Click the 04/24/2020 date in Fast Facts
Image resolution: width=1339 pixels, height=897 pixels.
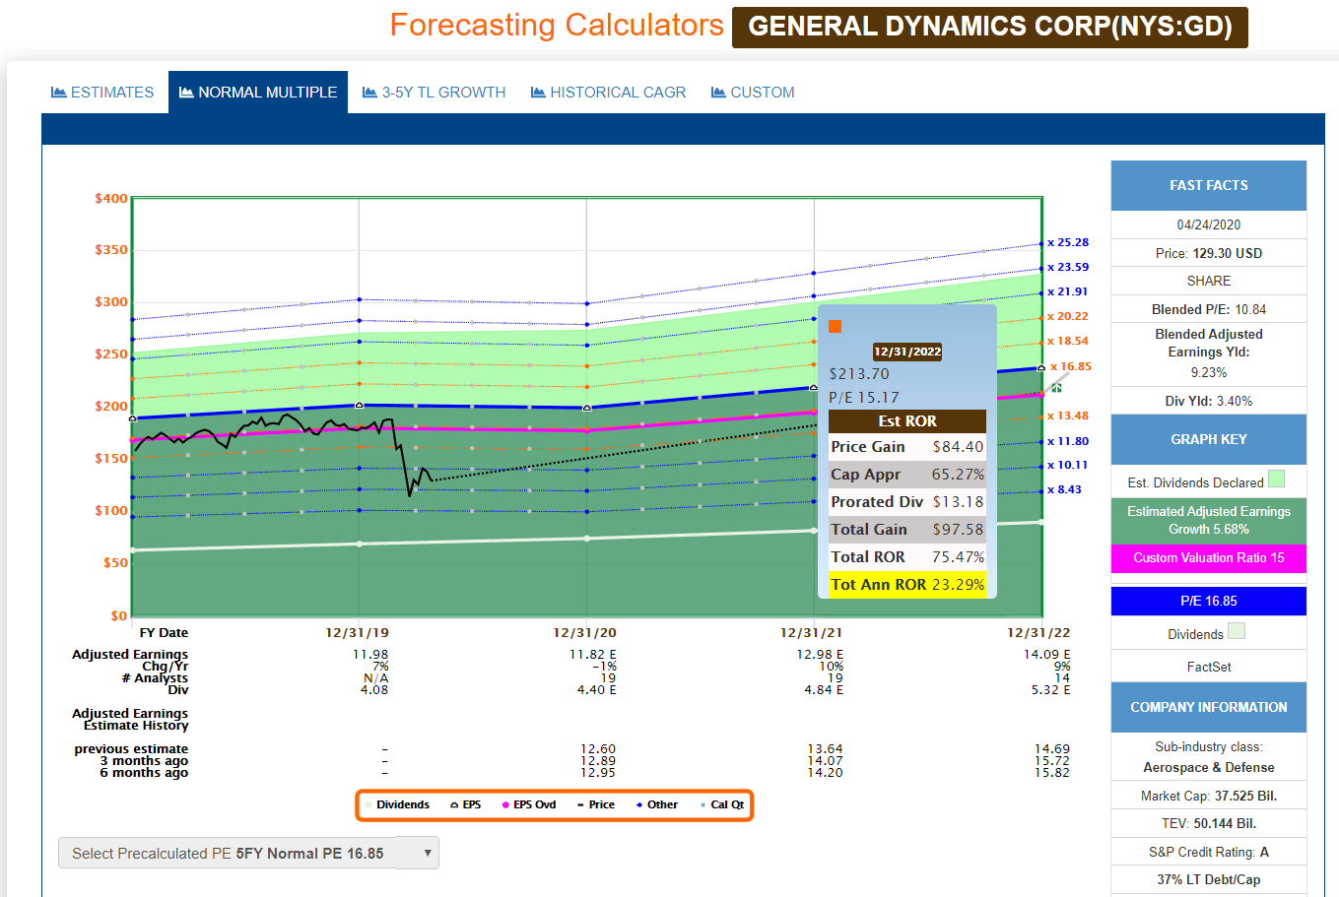[1209, 224]
